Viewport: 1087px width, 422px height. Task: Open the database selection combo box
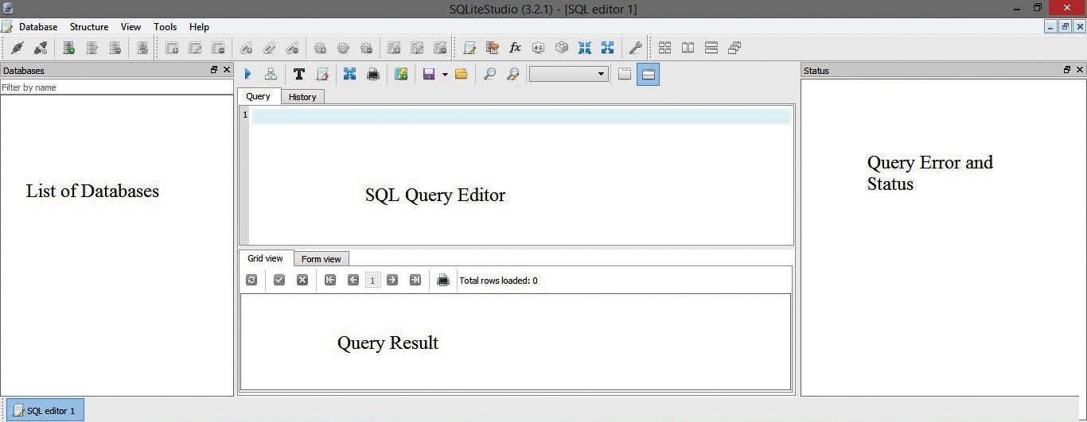568,74
